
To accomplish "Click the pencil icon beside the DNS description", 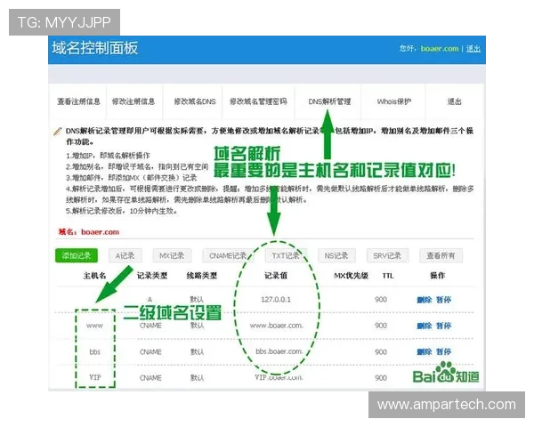I will tap(58, 132).
